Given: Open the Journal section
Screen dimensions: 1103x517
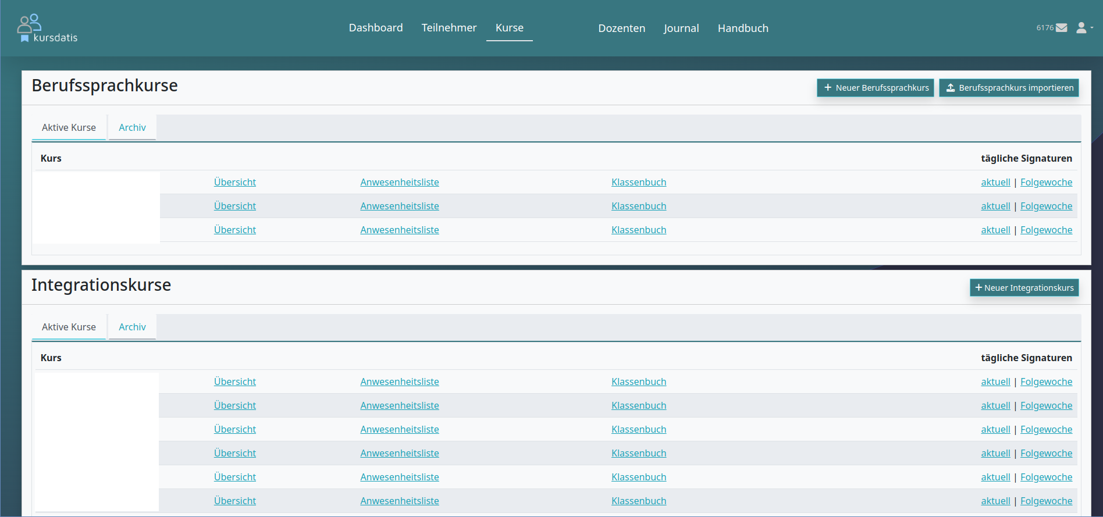Looking at the screenshot, I should pos(681,28).
